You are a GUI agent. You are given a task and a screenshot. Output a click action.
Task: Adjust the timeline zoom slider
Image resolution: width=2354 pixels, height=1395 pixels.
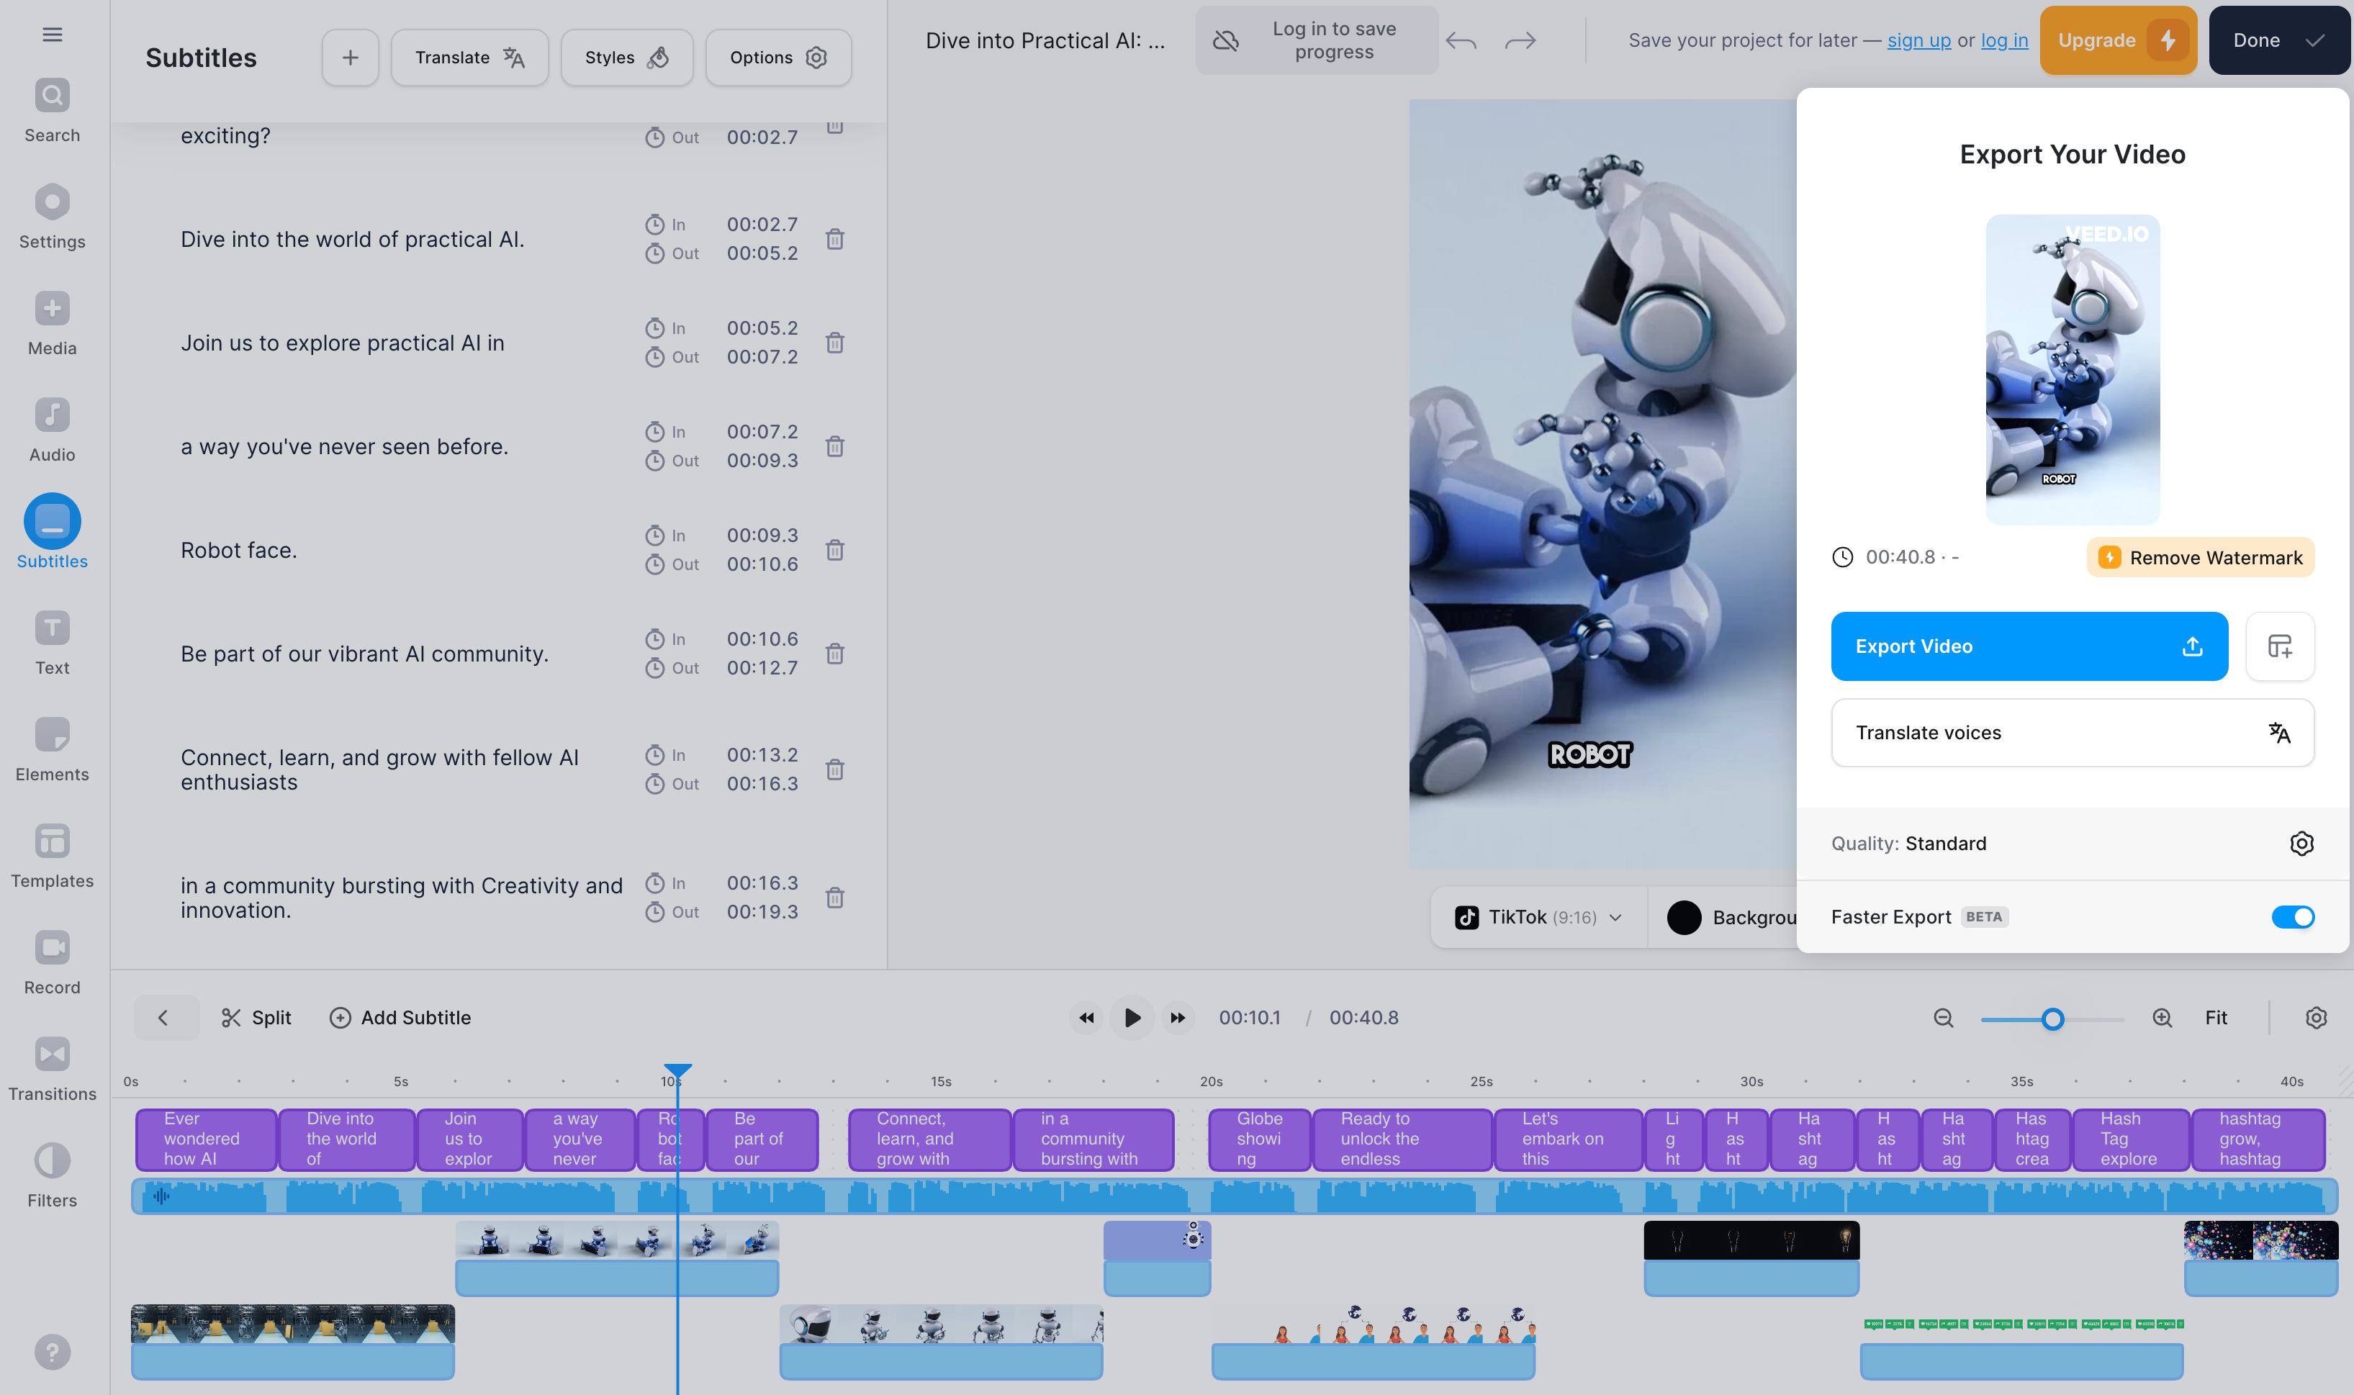[2052, 1019]
